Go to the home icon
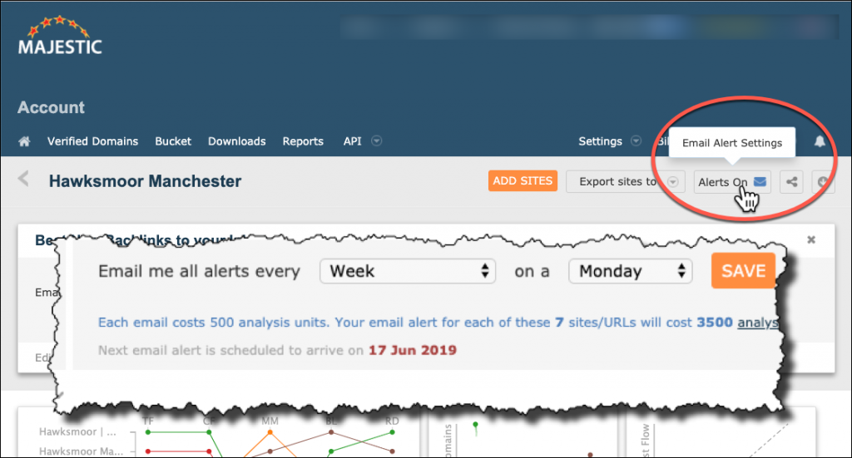852x458 pixels. 24,141
